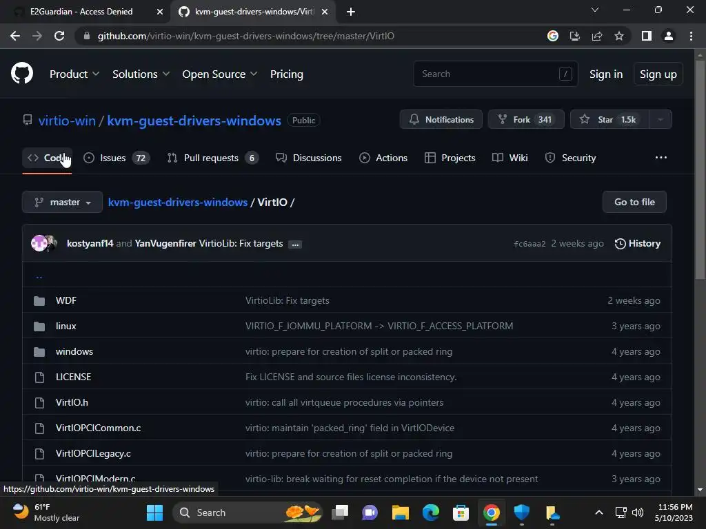Open a new browser tab with plus
This screenshot has height=529, width=706.
(351, 12)
